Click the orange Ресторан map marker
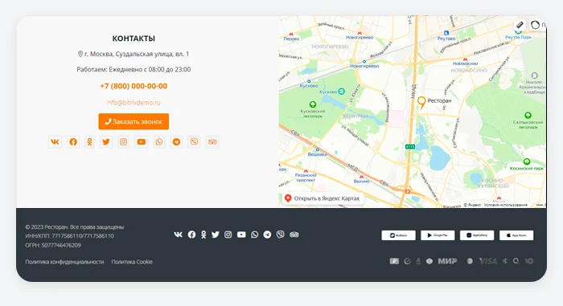Screen dimensions: 563x306 [x=421, y=102]
